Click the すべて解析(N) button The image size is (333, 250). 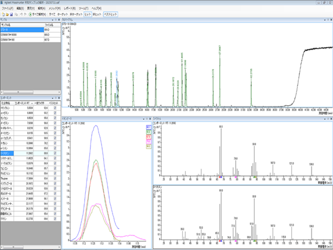tap(37, 14)
